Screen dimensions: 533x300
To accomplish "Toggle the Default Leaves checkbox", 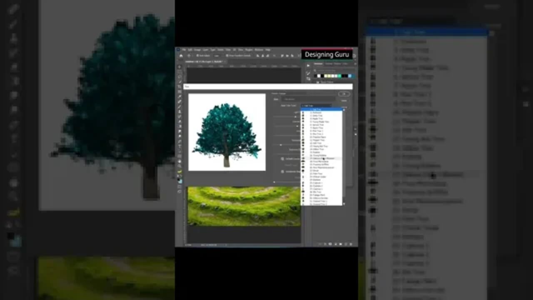I will 282,159.
